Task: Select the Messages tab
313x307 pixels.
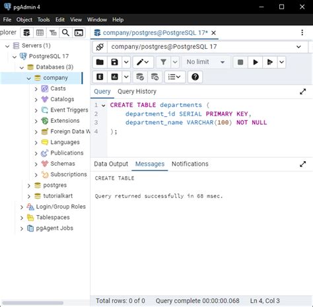Action: (150, 164)
